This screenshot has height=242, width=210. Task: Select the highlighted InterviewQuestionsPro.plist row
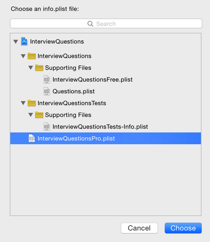pyautogui.click(x=105, y=138)
